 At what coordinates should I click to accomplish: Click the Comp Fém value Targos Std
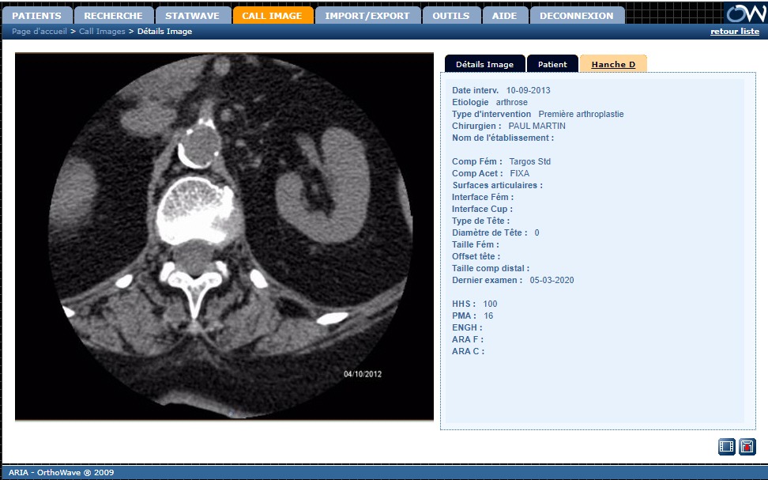(x=530, y=161)
